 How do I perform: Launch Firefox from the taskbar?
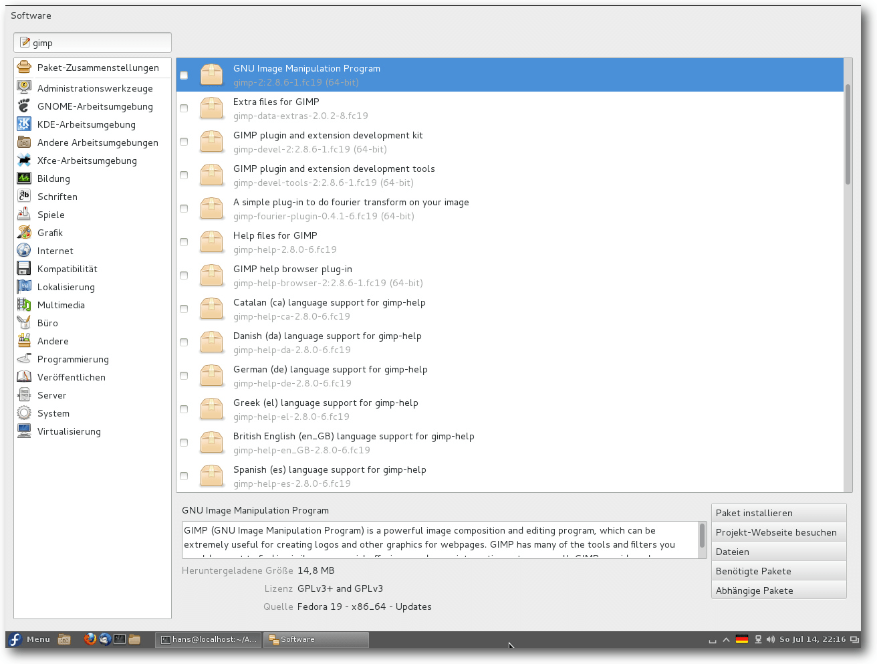[x=90, y=639]
